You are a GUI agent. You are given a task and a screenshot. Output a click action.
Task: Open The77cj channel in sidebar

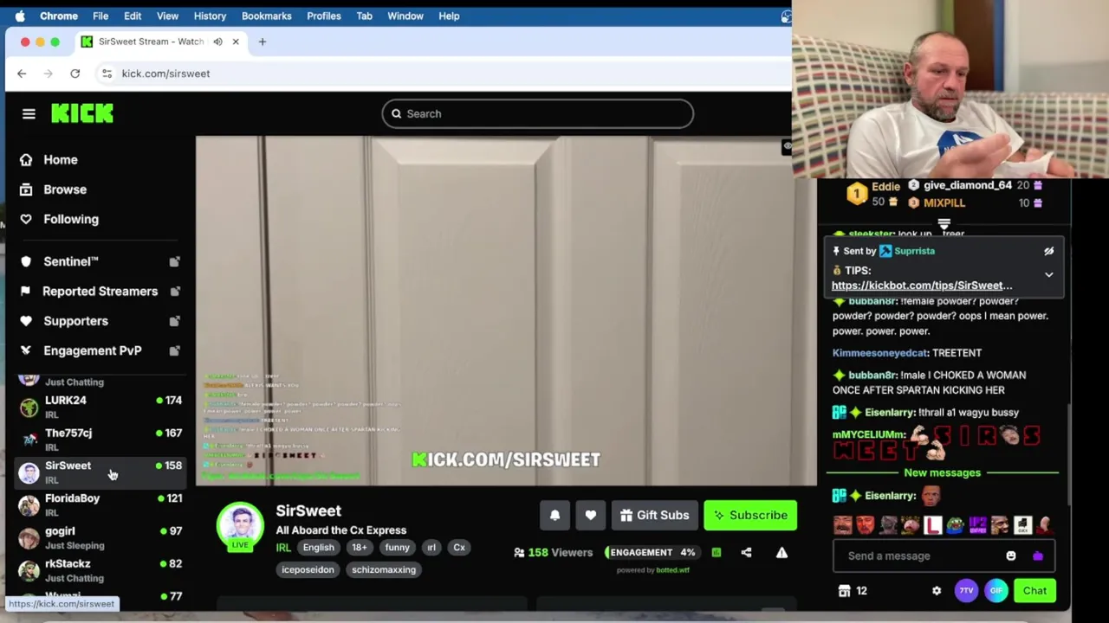pyautogui.click(x=100, y=440)
